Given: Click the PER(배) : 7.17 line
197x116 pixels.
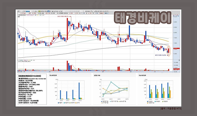Looking at the screenshot, I should point(25,97).
